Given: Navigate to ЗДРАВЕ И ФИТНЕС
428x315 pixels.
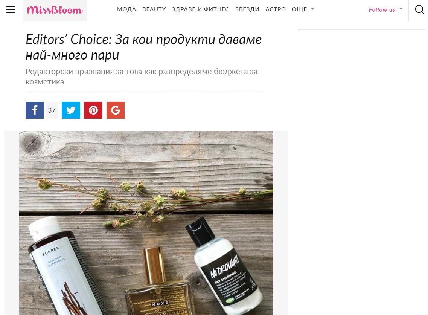Looking at the screenshot, I should [x=200, y=9].
